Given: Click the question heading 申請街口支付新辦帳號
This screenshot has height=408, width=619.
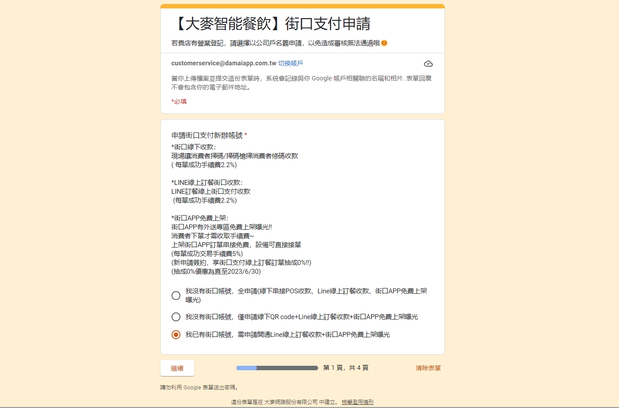Looking at the screenshot, I should pyautogui.click(x=207, y=136).
